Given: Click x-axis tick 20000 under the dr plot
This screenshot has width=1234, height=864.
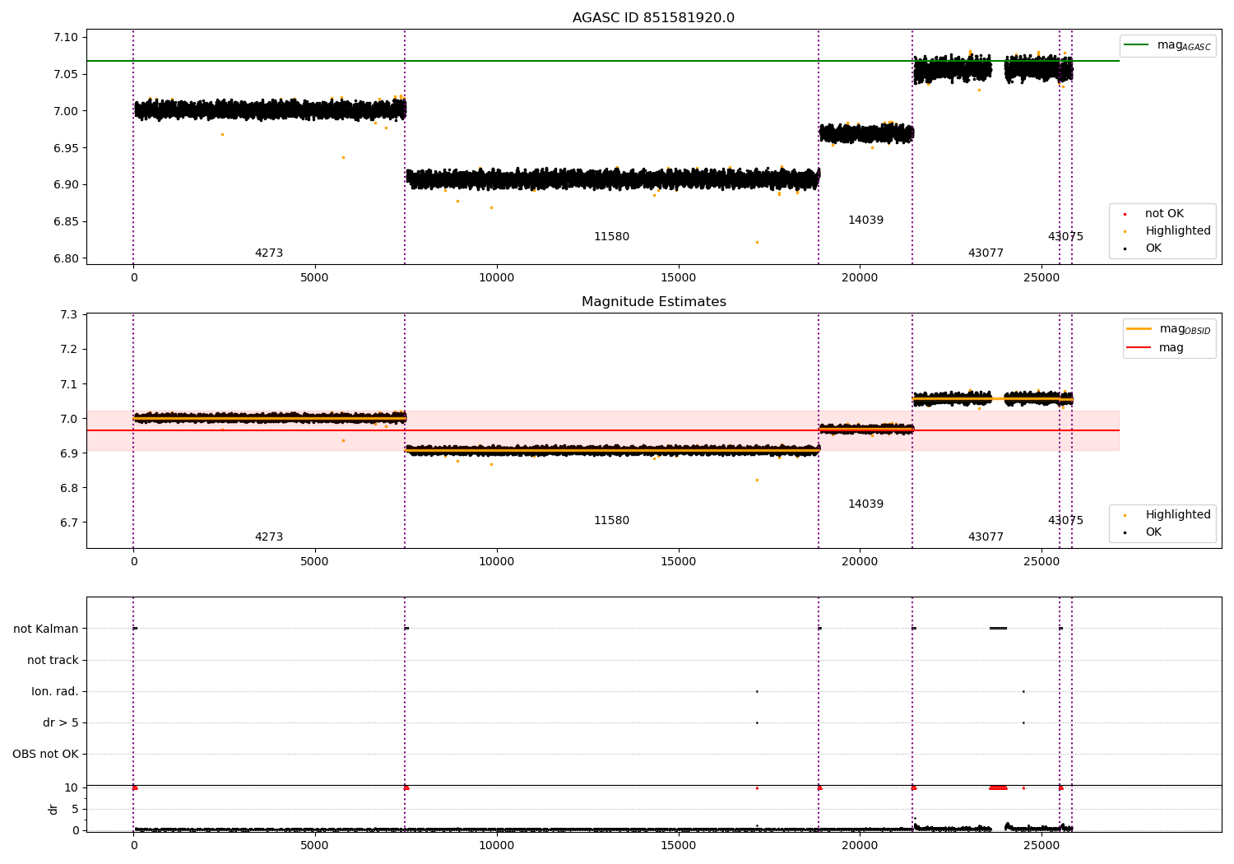Looking at the screenshot, I should click(860, 846).
